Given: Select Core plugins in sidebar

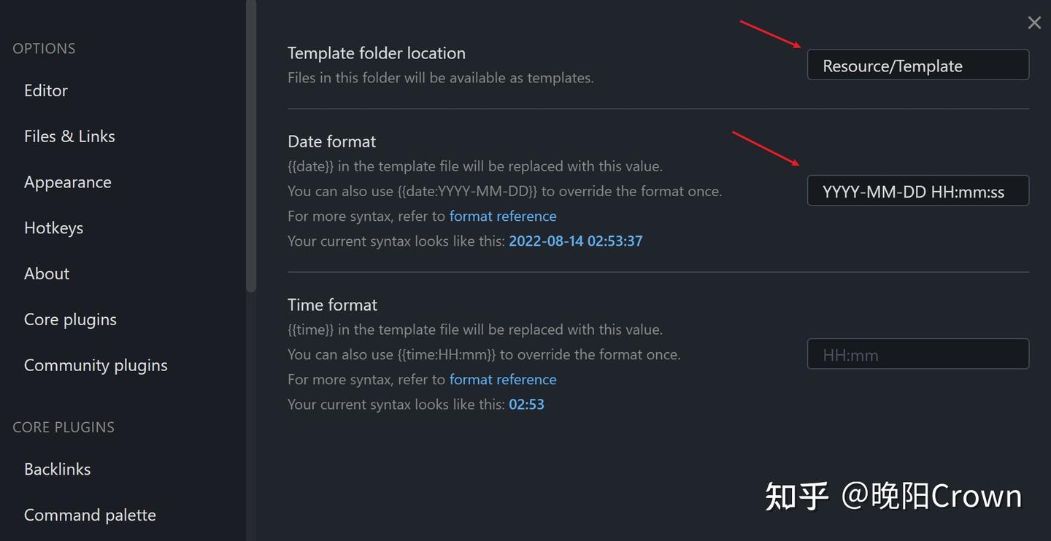Looking at the screenshot, I should (70, 320).
